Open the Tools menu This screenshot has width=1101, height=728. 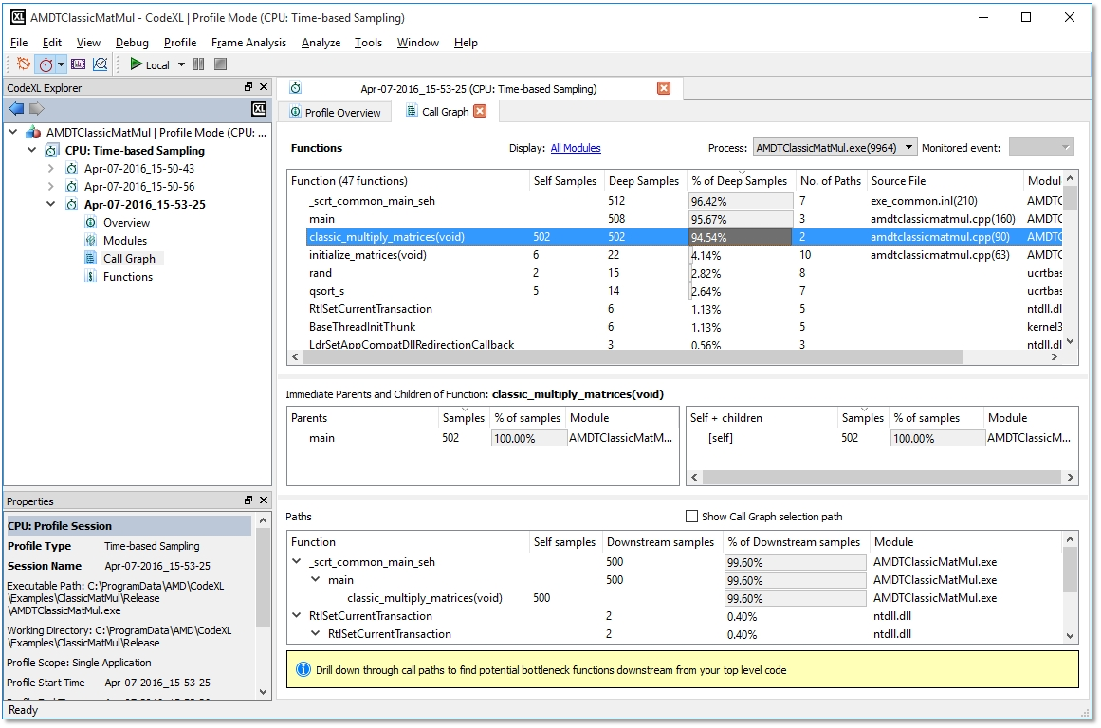pos(368,42)
